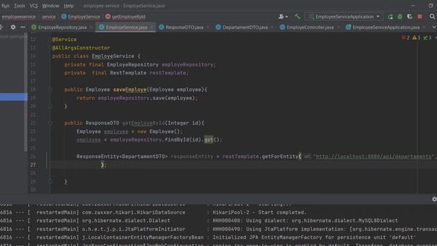The image size is (437, 246).
Task: Click the Debug bug icon
Action: [x=400, y=16]
